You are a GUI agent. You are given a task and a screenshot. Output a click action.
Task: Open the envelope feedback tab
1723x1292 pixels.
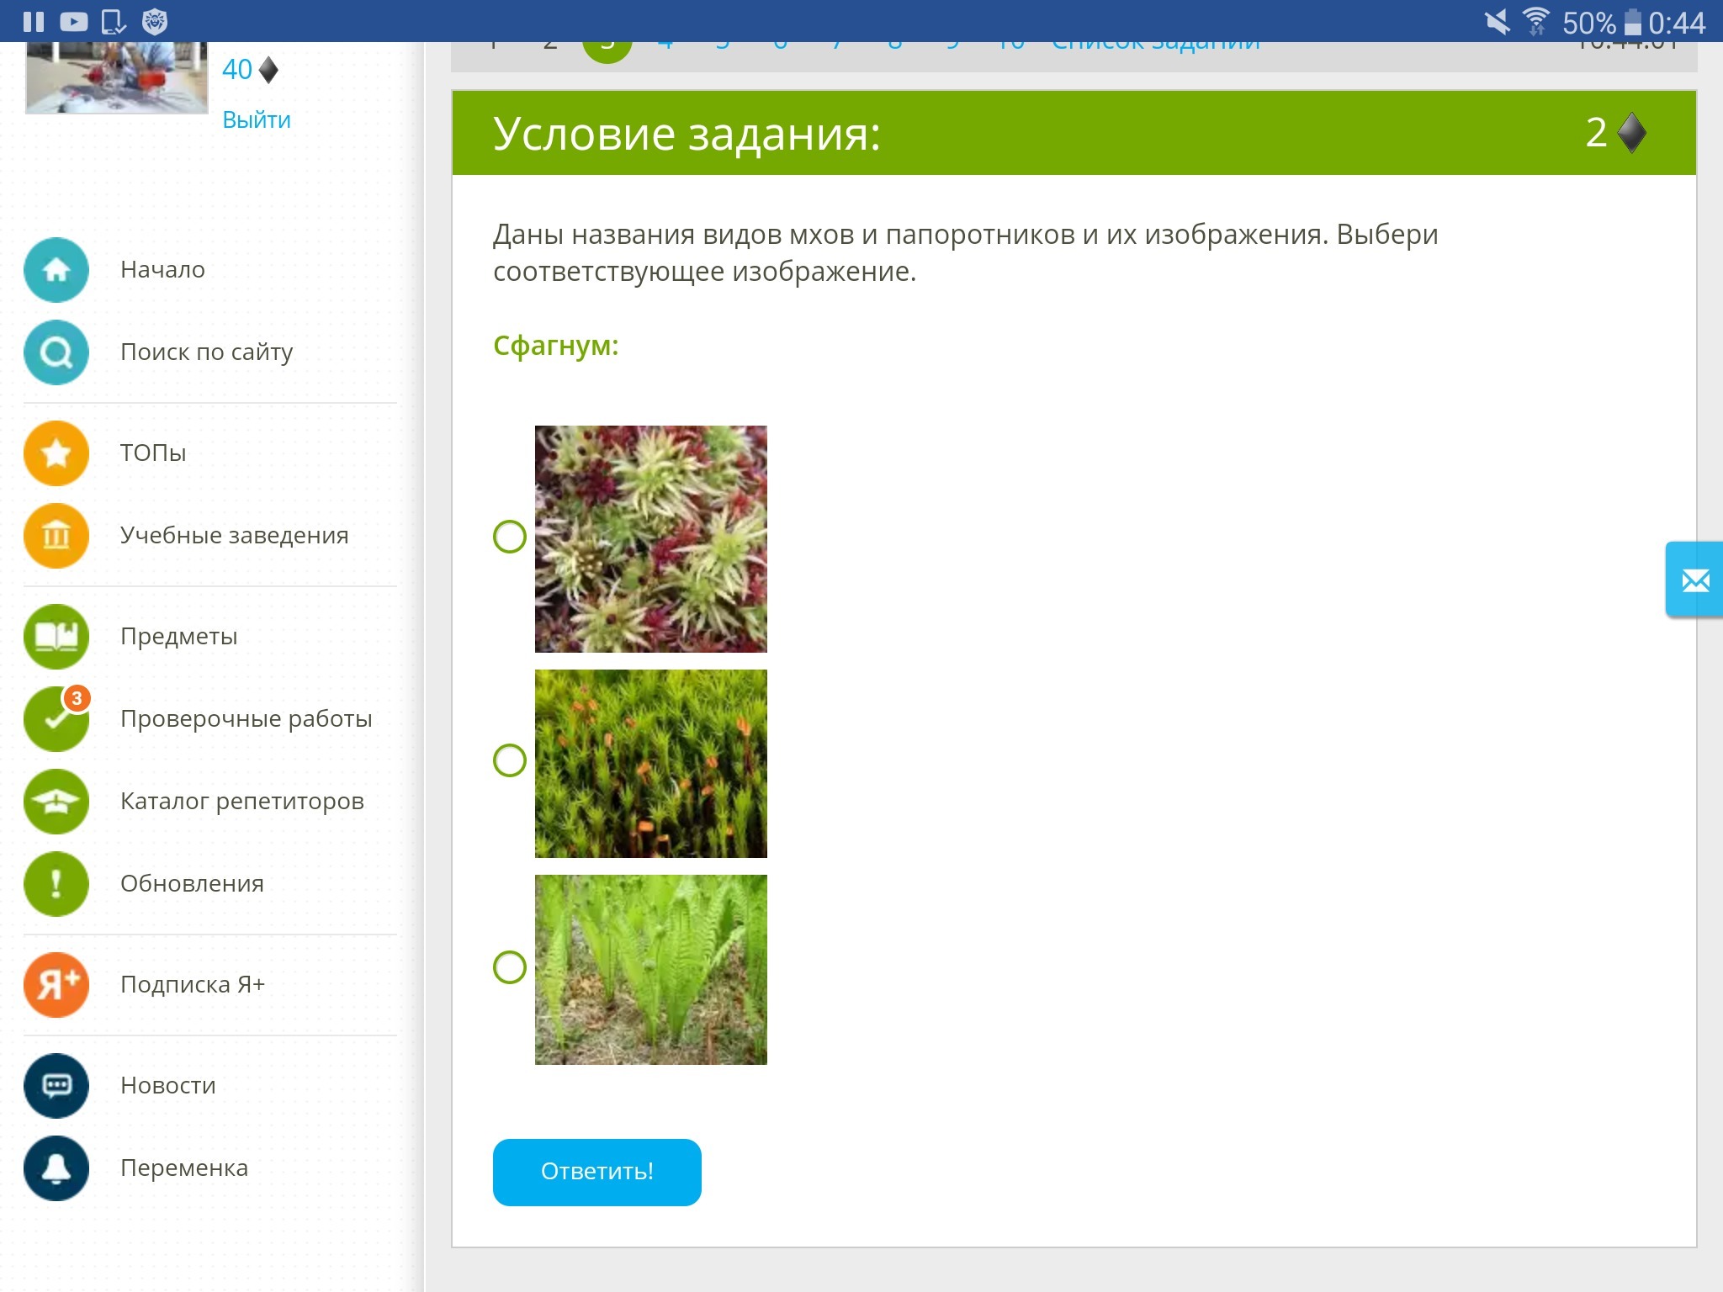click(x=1694, y=580)
